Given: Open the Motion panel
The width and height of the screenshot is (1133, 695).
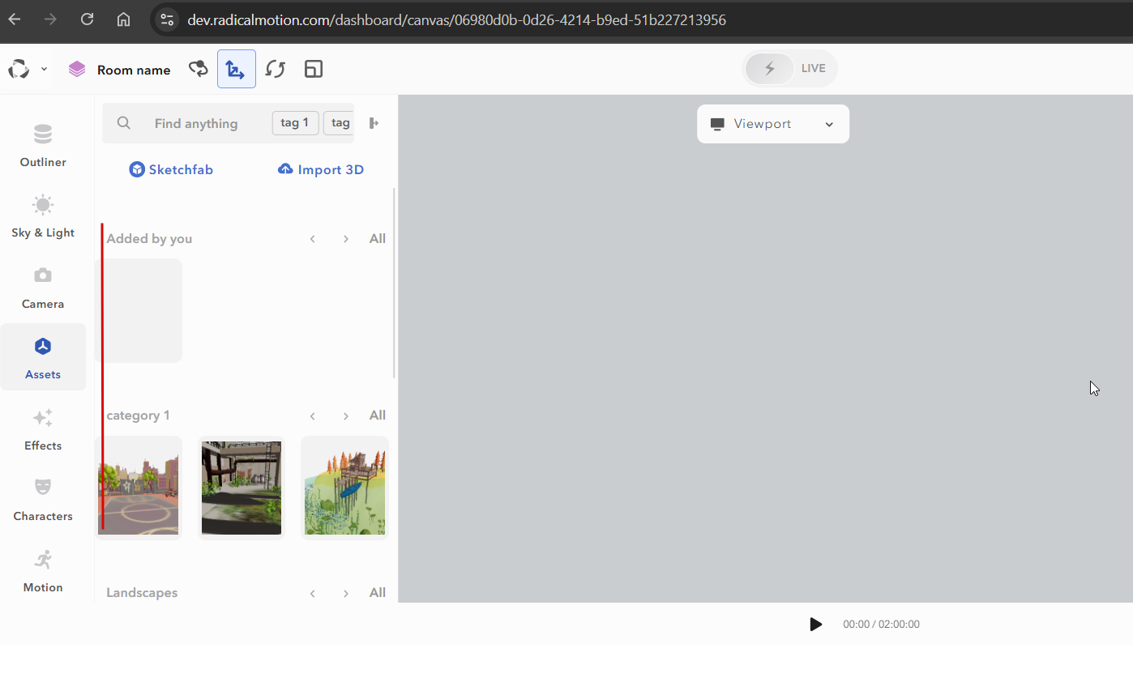Looking at the screenshot, I should pos(43,571).
